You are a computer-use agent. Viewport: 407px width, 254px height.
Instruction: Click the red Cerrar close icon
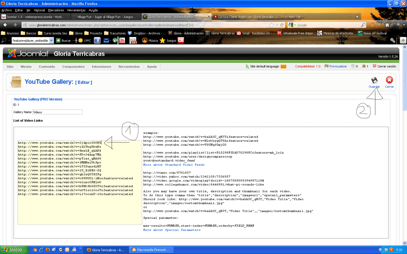(x=389, y=80)
